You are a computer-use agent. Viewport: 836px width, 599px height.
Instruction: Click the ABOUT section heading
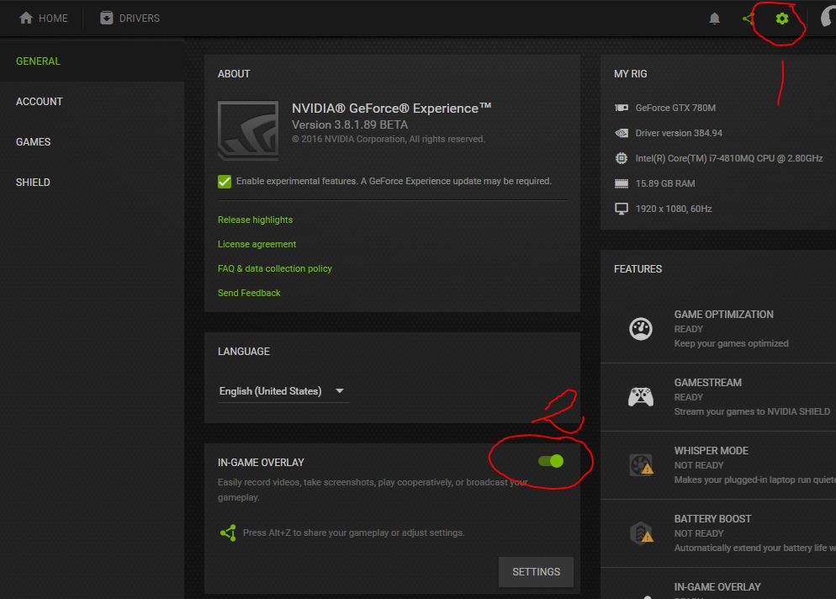(234, 74)
